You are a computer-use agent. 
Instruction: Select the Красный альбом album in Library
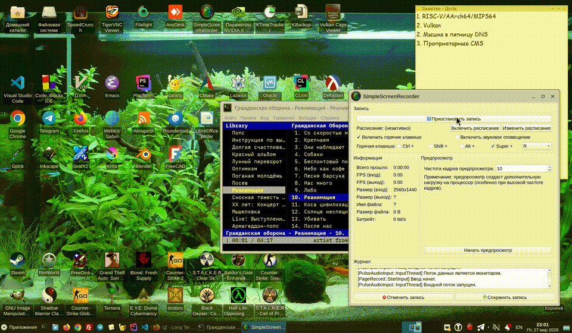[x=254, y=154]
